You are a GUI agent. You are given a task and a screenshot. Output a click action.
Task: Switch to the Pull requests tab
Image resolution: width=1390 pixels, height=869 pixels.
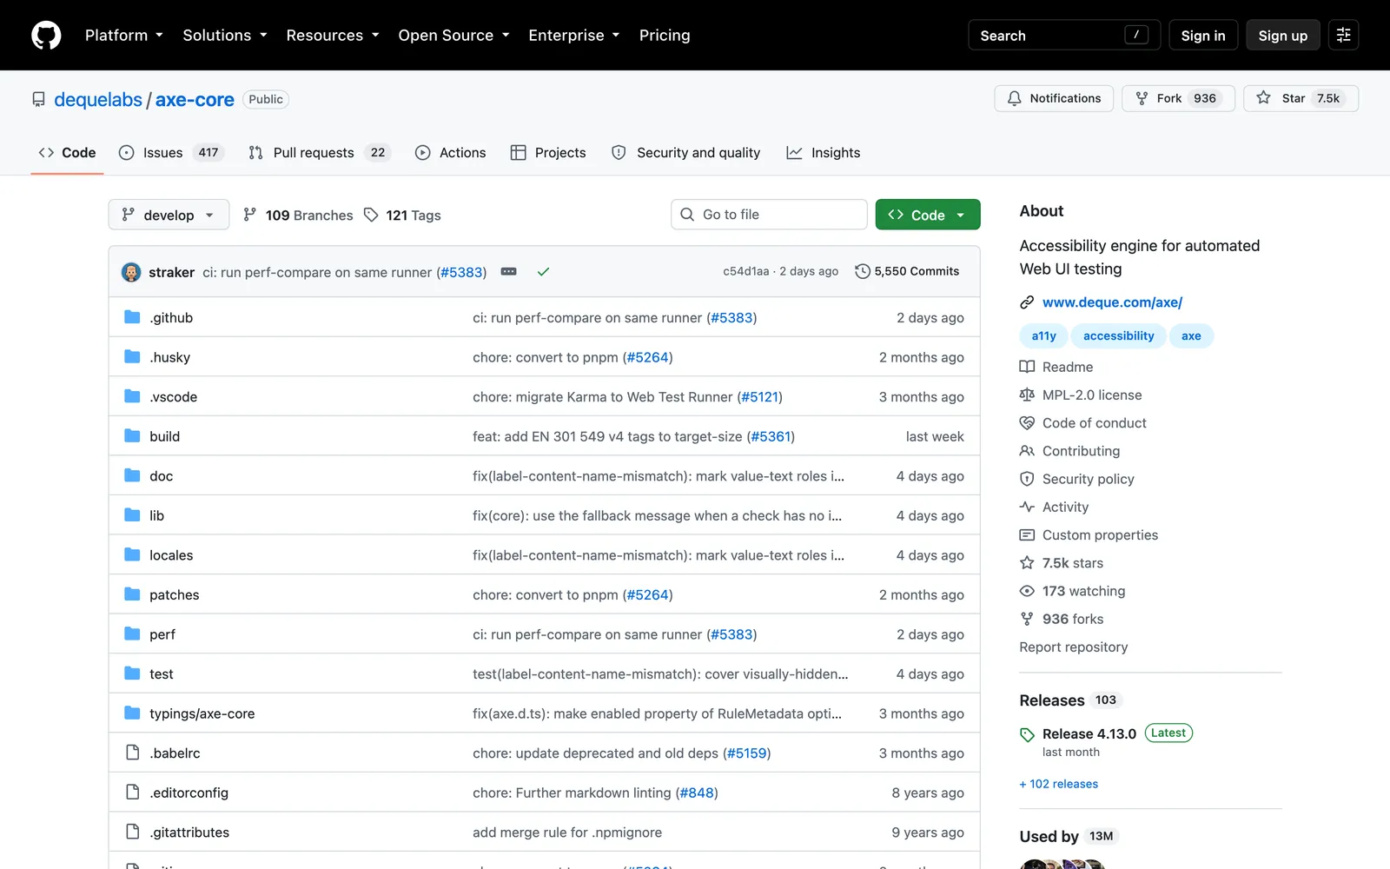(319, 153)
